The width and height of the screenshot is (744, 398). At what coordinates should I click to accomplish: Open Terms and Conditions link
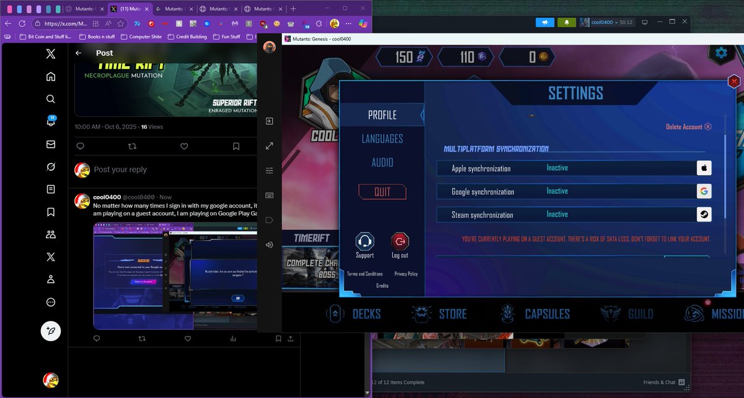click(x=365, y=274)
